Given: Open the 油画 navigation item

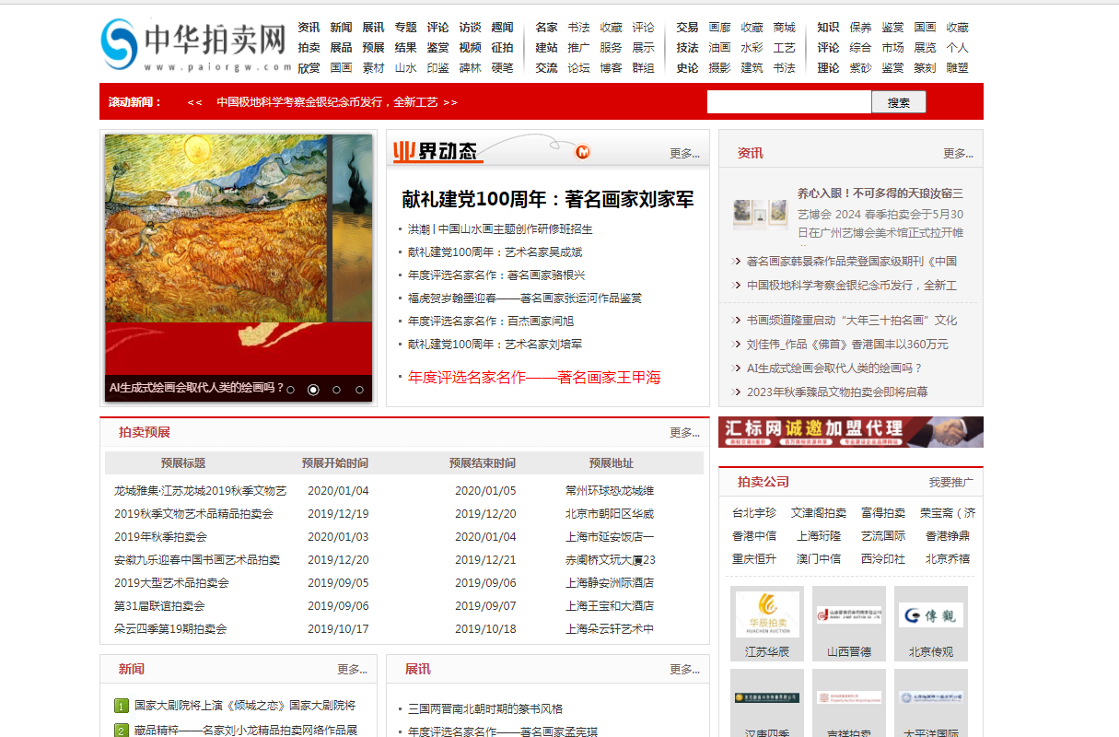Looking at the screenshot, I should click(x=719, y=48).
